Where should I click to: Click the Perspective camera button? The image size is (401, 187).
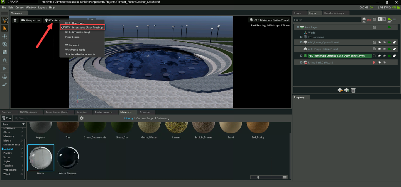(31, 20)
